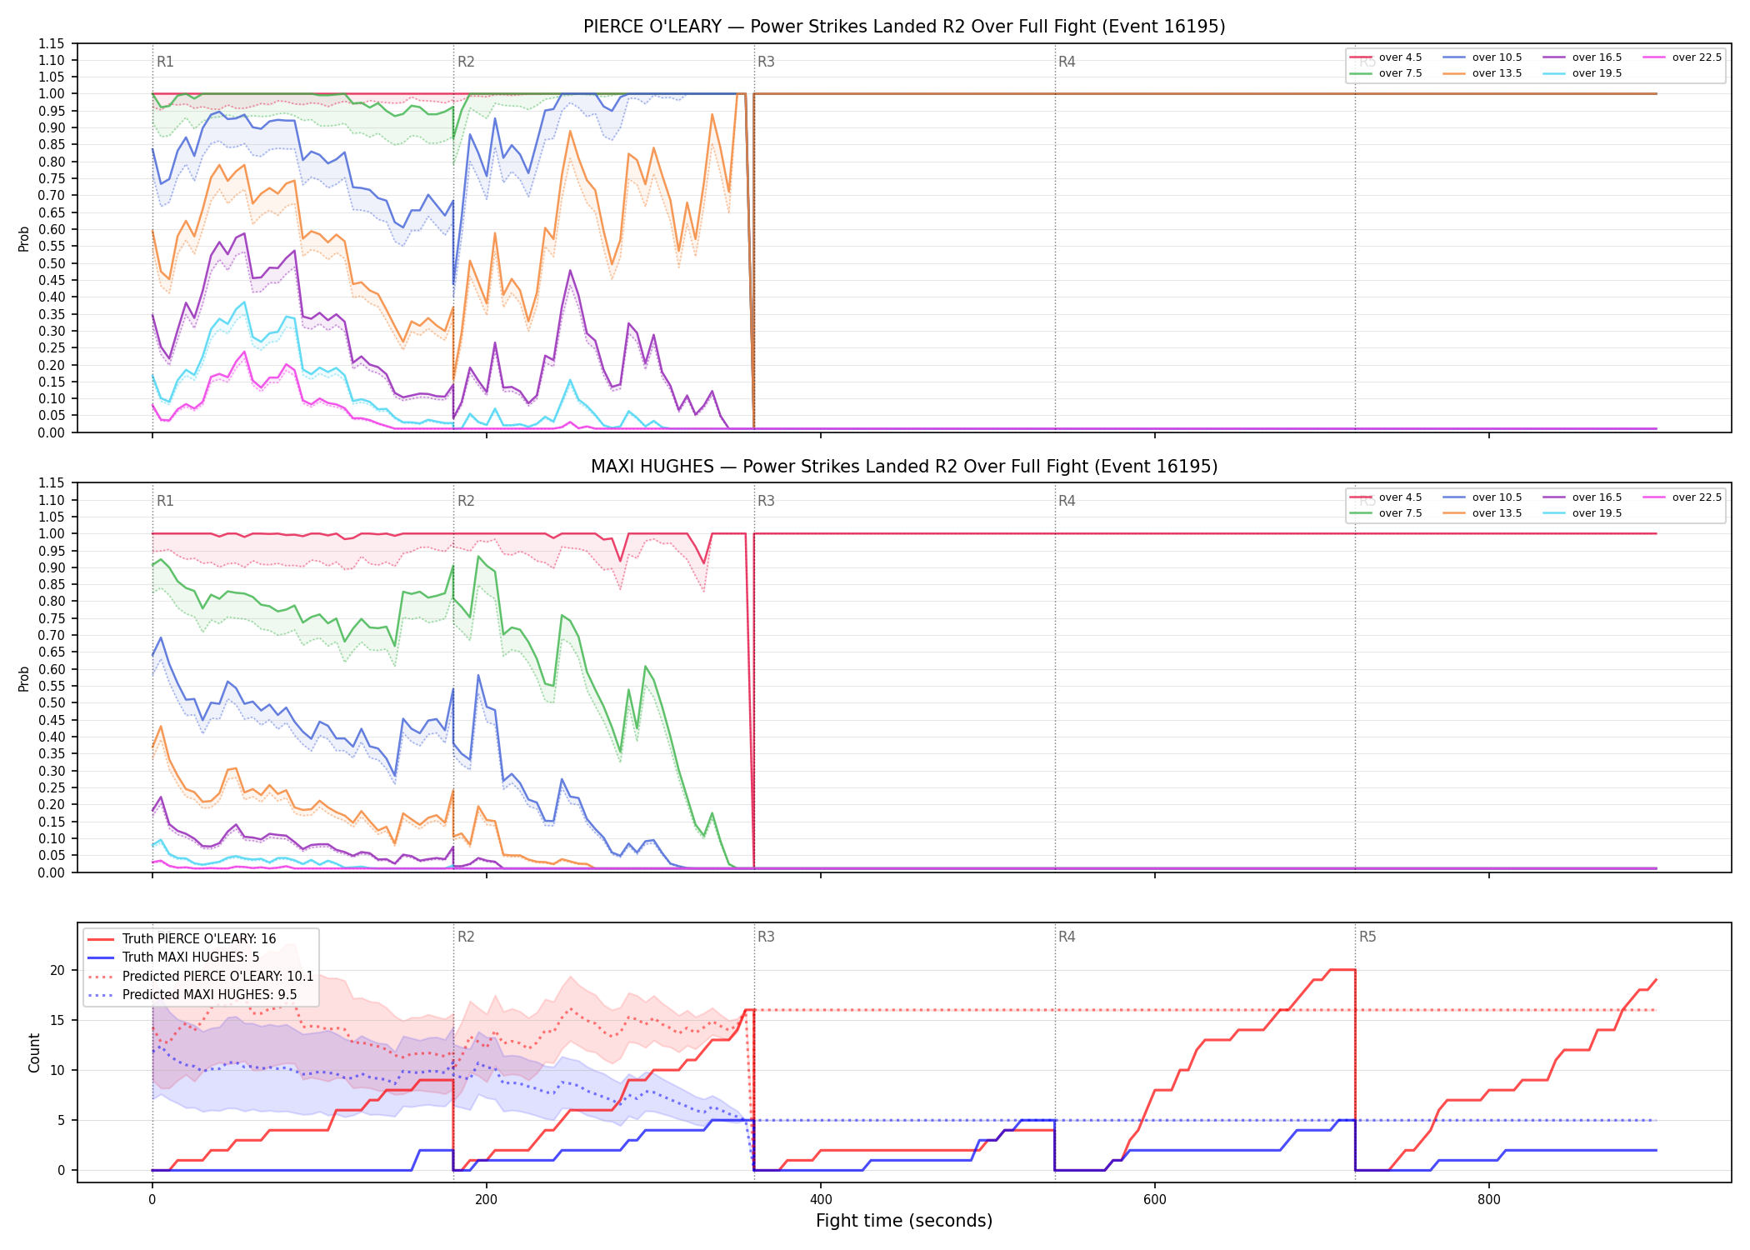The width and height of the screenshot is (1750, 1250).
Task: Click R2 marker in Count chart
Action: point(466,937)
